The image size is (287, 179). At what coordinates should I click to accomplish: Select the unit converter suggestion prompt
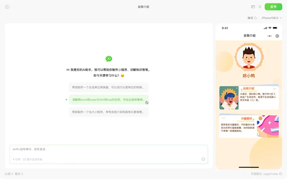109,87
